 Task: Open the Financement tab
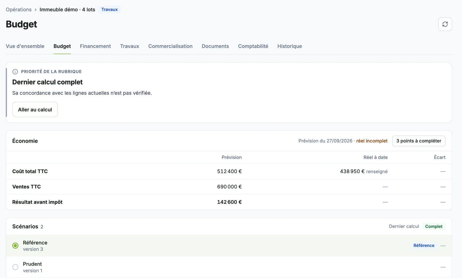click(95, 46)
